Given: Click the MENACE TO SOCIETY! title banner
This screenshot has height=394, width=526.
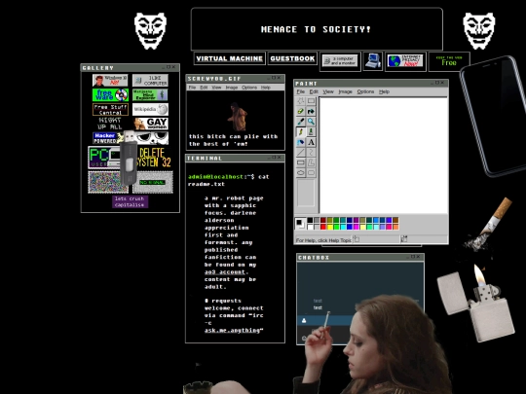Looking at the screenshot, I should coord(317,29).
